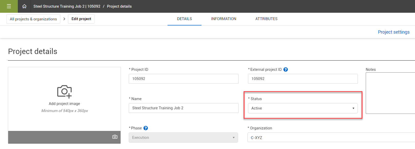Open the hamburger navigation menu
415x149 pixels.
(x=9, y=6)
